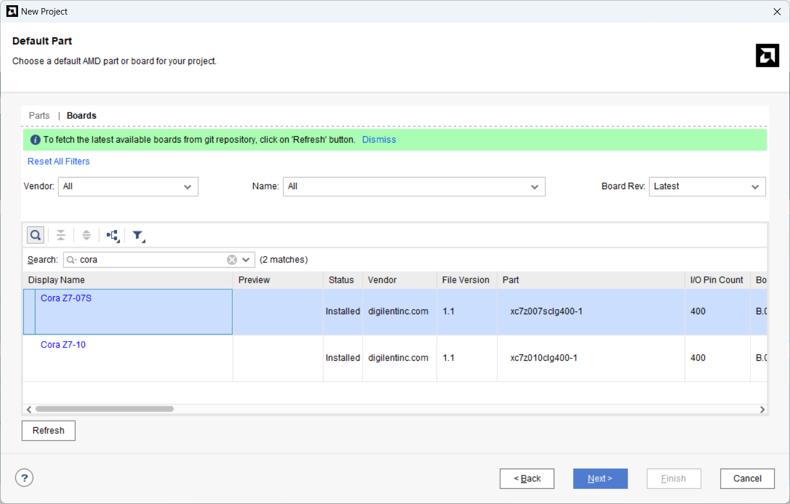Click the collapse all toolbar icon
The height and width of the screenshot is (504, 790).
pyautogui.click(x=61, y=235)
